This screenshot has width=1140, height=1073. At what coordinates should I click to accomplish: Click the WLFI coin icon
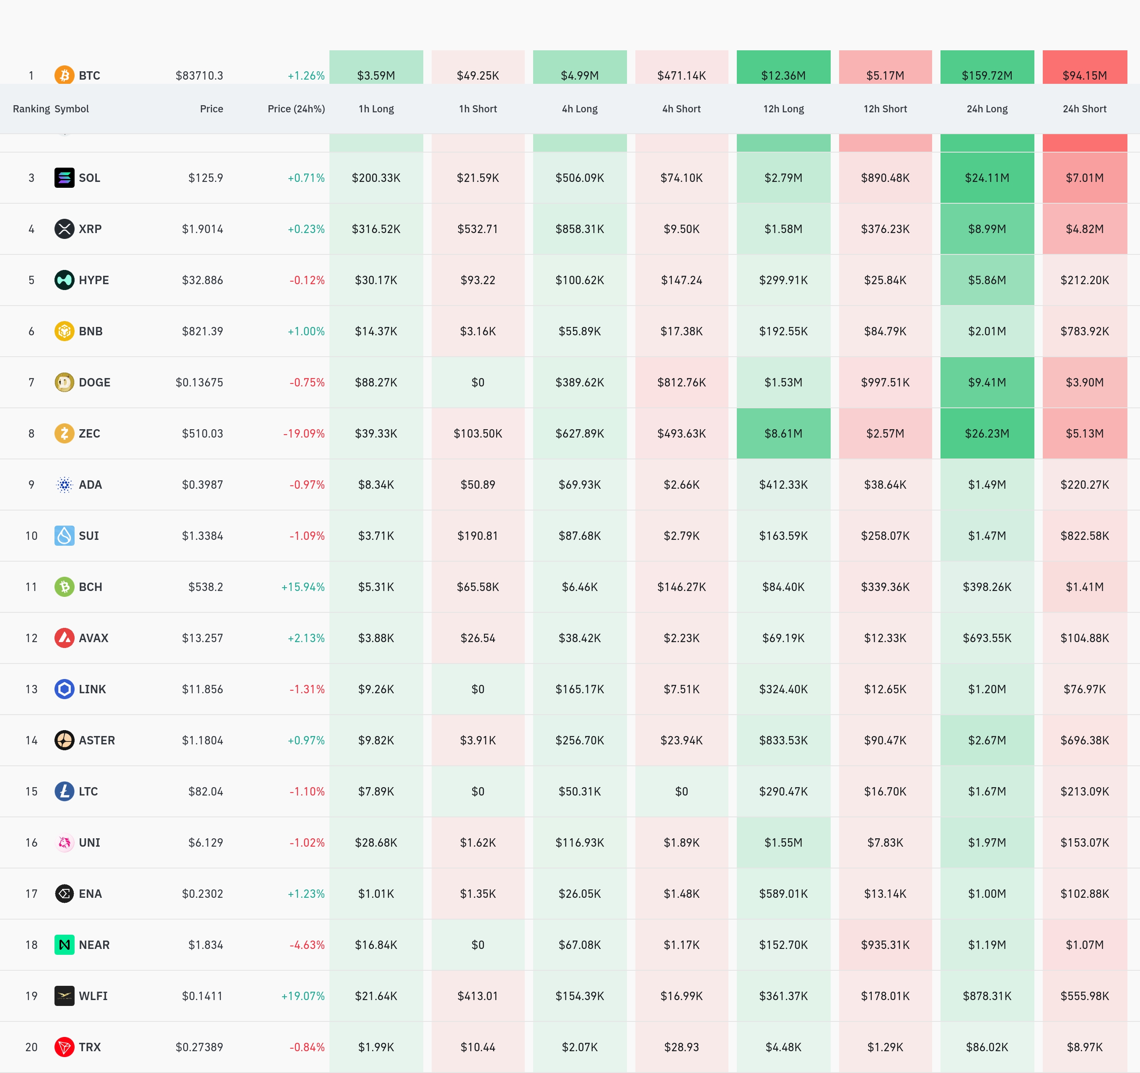tap(64, 995)
